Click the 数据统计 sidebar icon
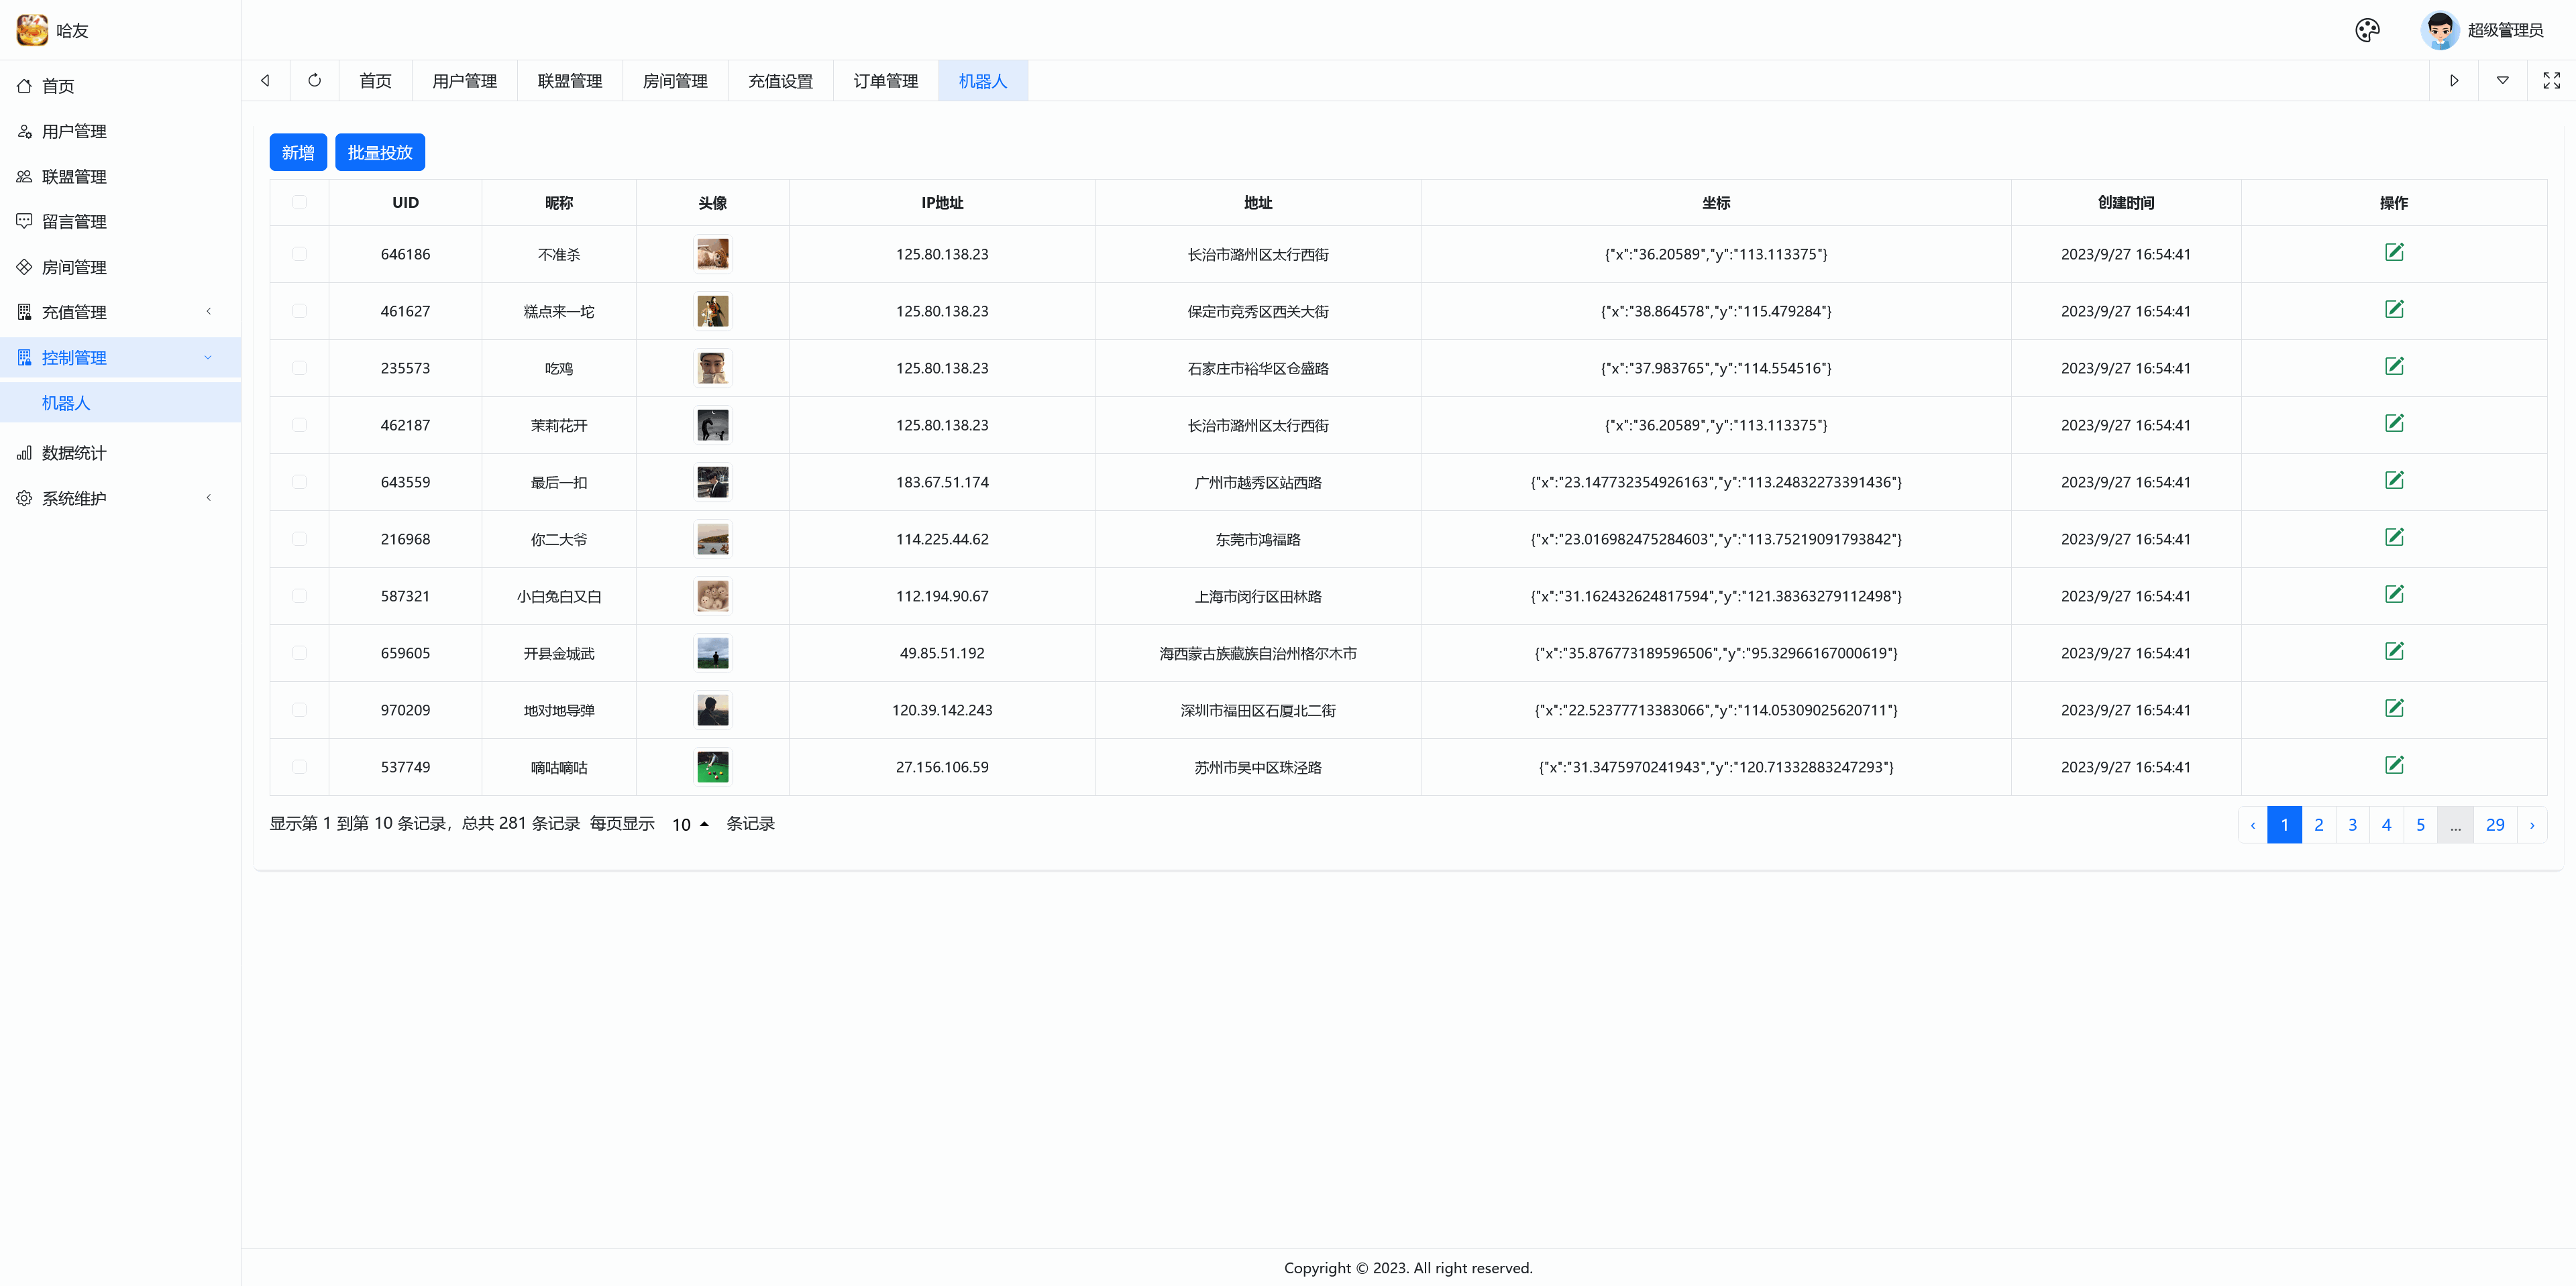Image resolution: width=2576 pixels, height=1286 pixels. pos(24,453)
